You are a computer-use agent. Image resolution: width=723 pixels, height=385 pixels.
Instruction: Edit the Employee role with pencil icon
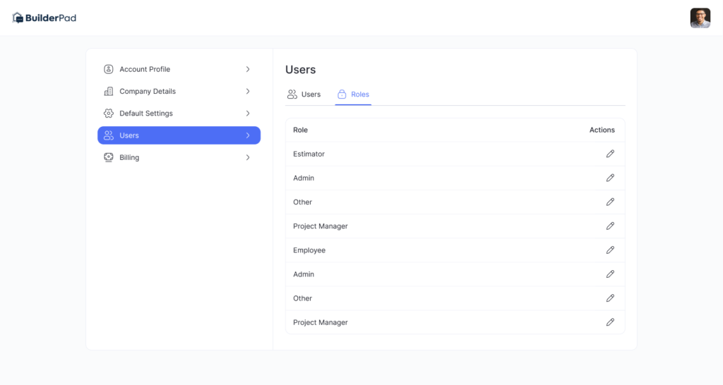pos(610,250)
